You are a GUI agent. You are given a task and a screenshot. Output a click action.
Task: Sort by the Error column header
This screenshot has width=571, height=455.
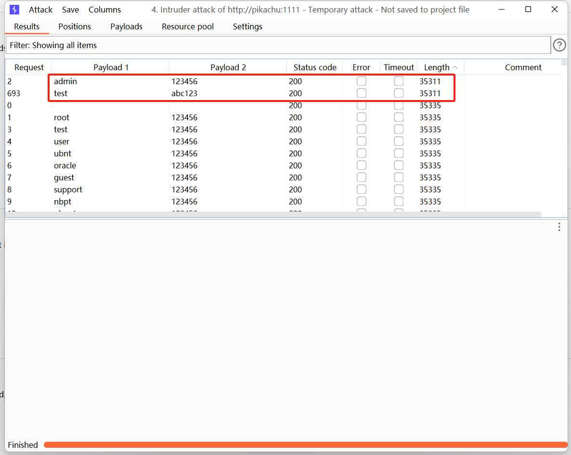(x=361, y=67)
